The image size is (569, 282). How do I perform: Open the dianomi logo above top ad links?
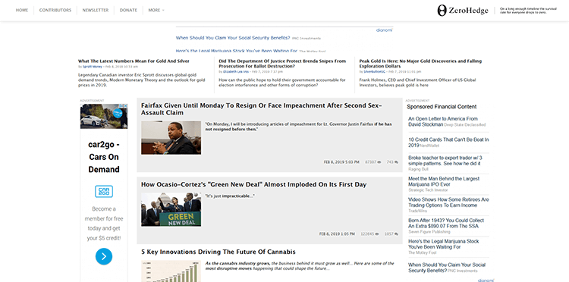384,30
